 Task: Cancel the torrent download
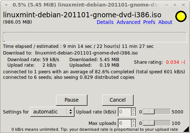[118, 100]
